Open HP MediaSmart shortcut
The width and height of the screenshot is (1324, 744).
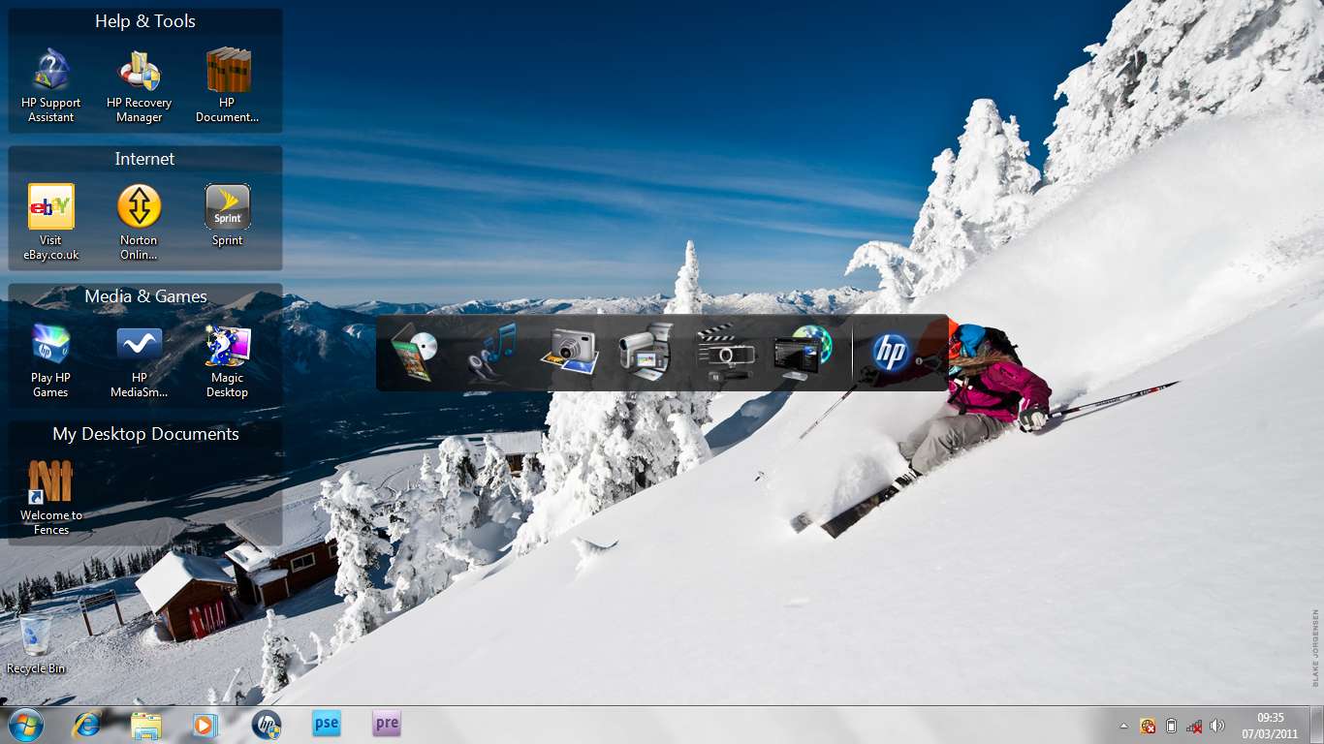pyautogui.click(x=140, y=346)
